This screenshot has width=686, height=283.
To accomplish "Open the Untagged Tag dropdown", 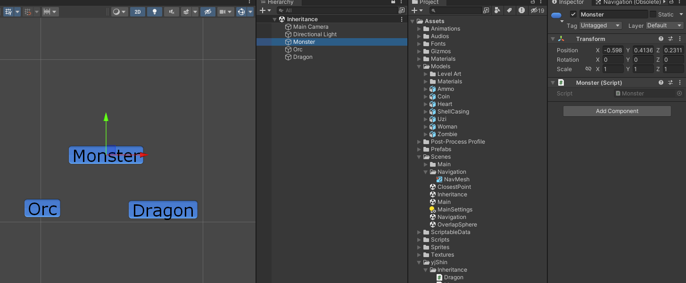I will click(600, 25).
